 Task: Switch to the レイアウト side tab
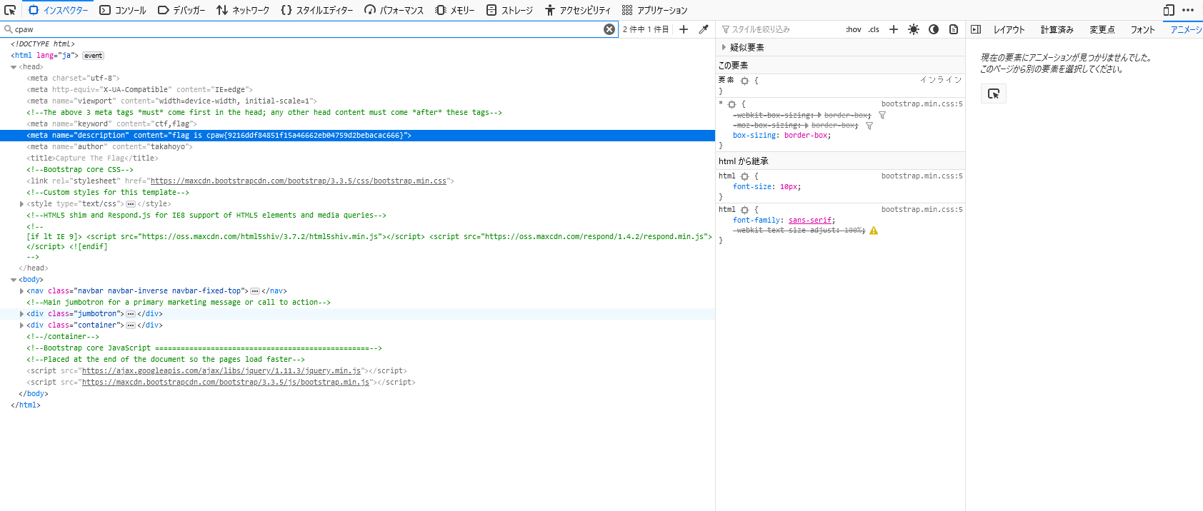[1009, 29]
